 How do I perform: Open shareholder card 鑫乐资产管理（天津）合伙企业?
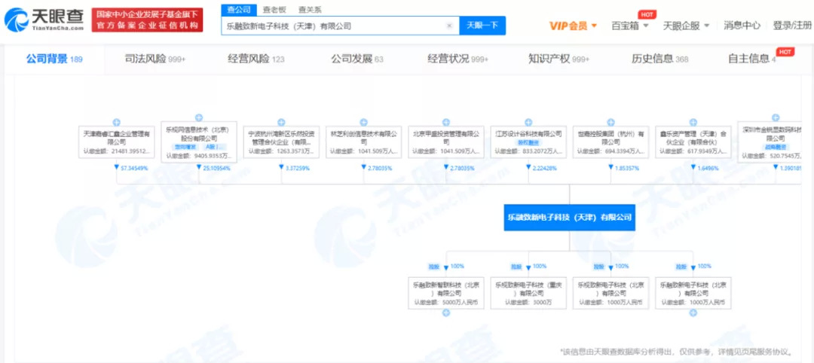pyautogui.click(x=693, y=142)
